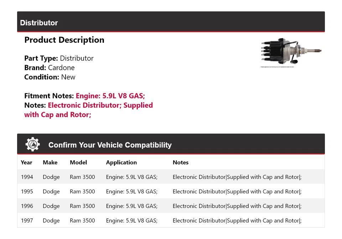
Task: Click the 1997 year cell
Action: click(x=27, y=221)
